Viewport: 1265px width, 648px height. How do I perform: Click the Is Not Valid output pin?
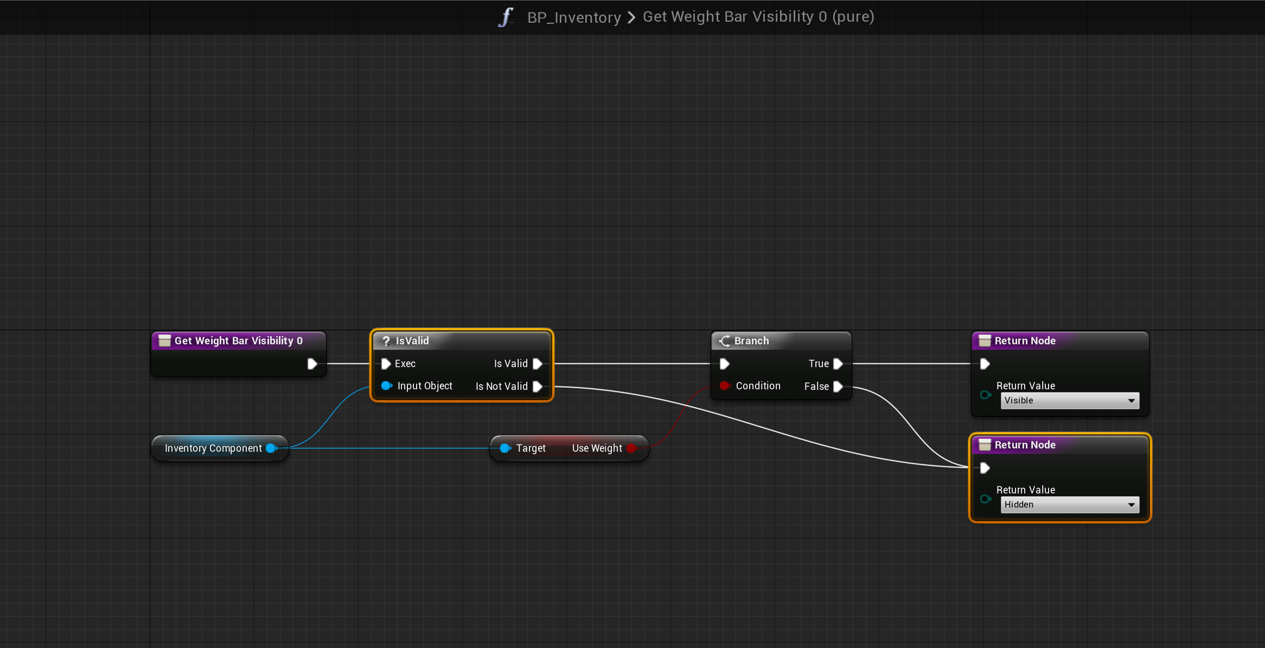[x=538, y=387]
